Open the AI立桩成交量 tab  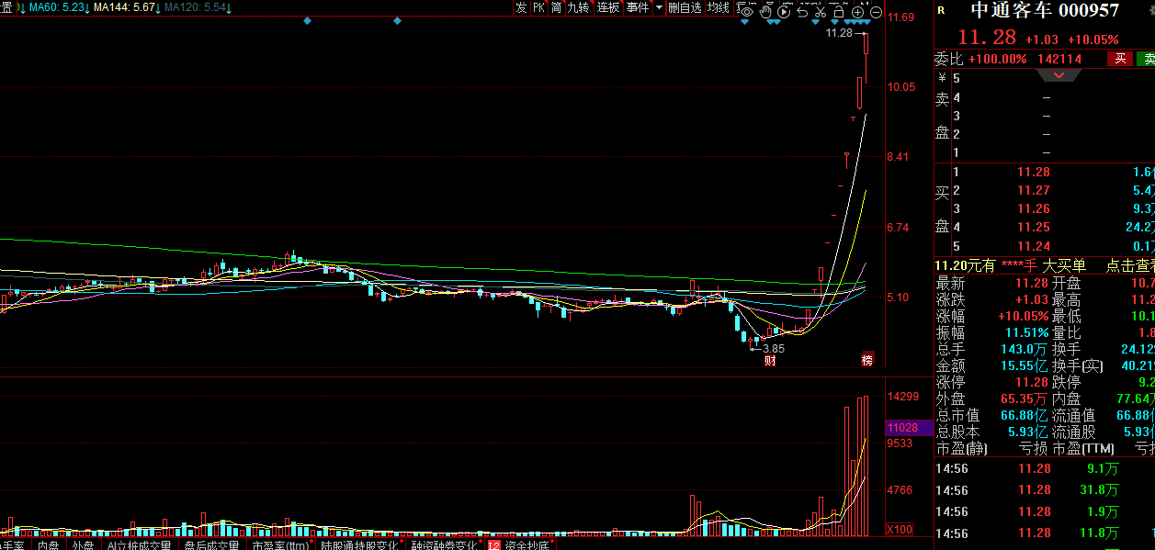click(x=139, y=544)
